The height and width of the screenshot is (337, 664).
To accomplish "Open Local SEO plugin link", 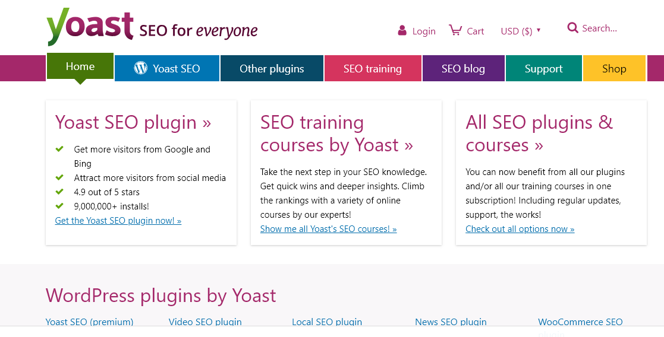I will 327,322.
